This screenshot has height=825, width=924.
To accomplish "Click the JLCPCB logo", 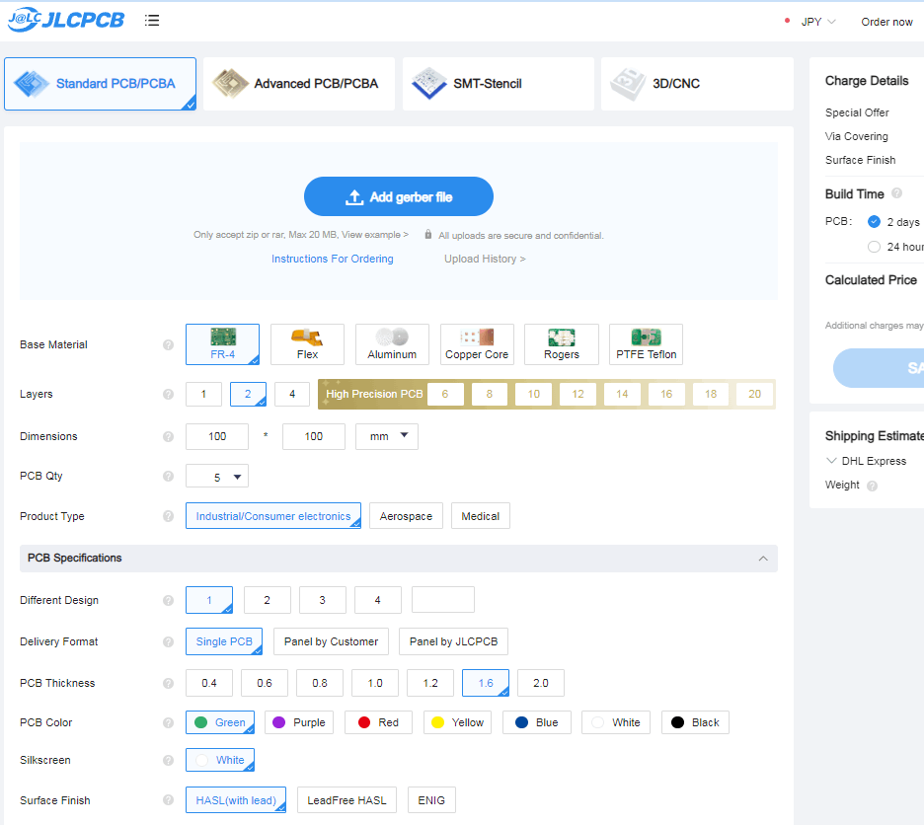I will tap(66, 20).
